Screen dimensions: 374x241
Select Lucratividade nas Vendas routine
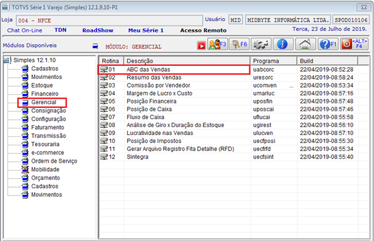point(160,133)
